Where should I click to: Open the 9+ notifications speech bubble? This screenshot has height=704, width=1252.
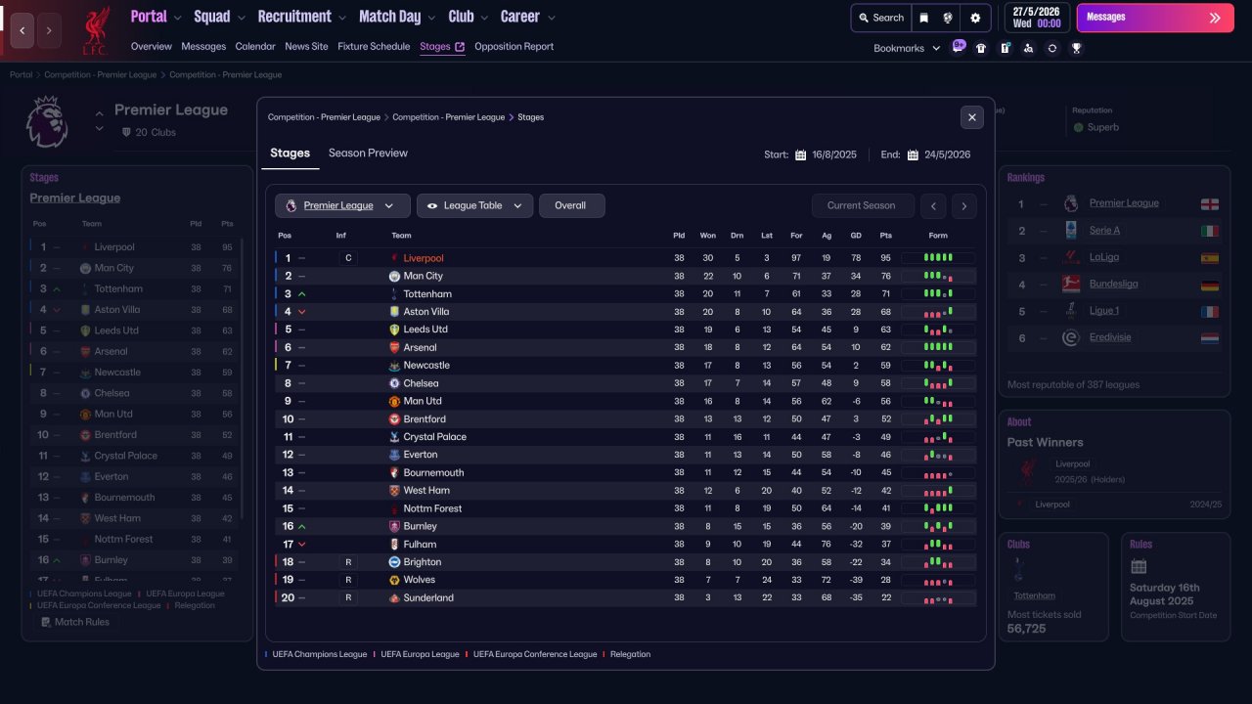point(959,47)
